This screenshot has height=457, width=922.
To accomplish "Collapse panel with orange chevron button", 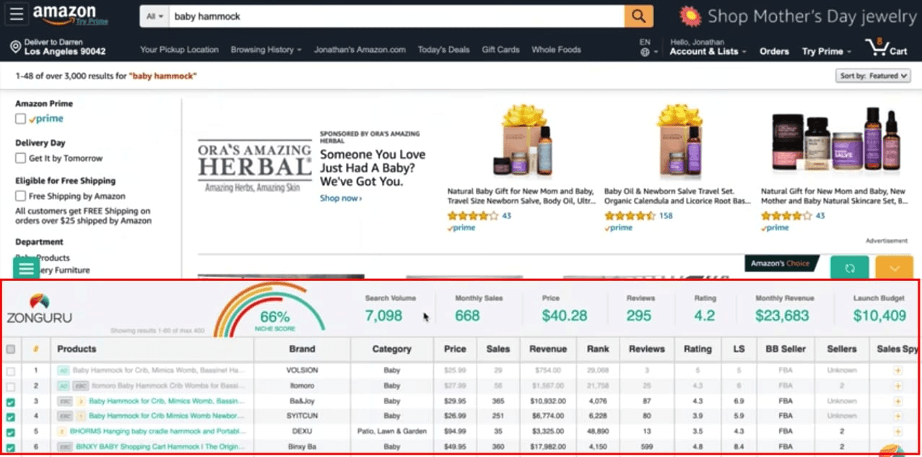I will coord(895,268).
